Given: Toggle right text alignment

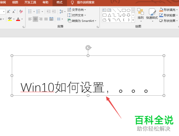Looking at the screenshot, I should 41,19.
